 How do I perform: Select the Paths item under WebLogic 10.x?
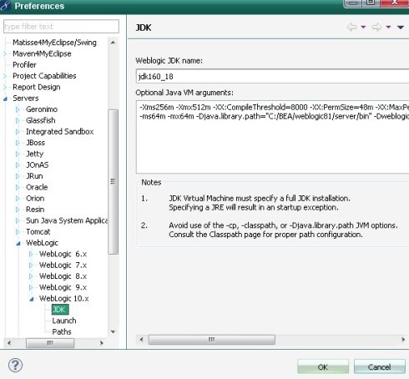(x=62, y=331)
